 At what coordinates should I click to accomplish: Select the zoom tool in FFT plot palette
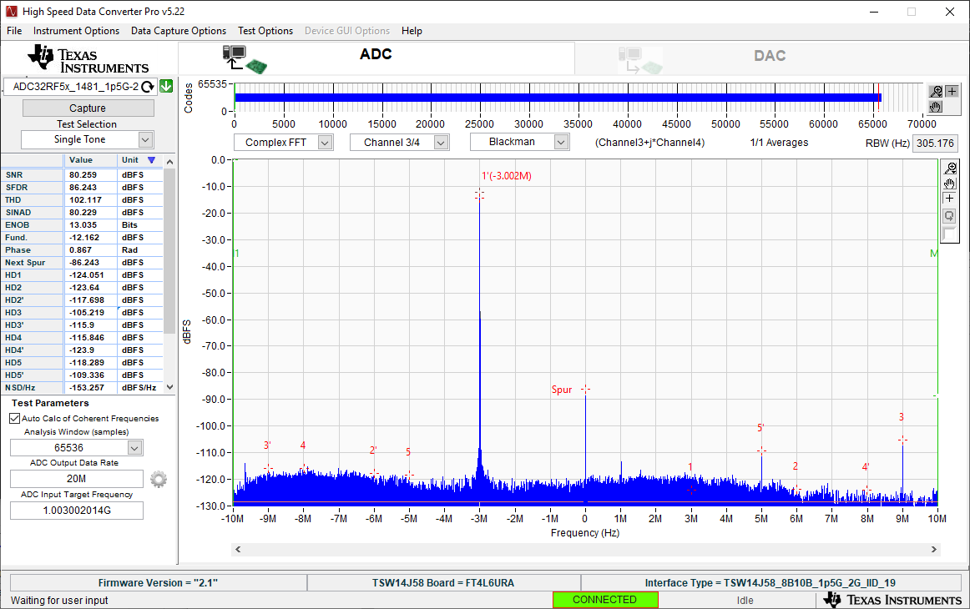coord(949,169)
